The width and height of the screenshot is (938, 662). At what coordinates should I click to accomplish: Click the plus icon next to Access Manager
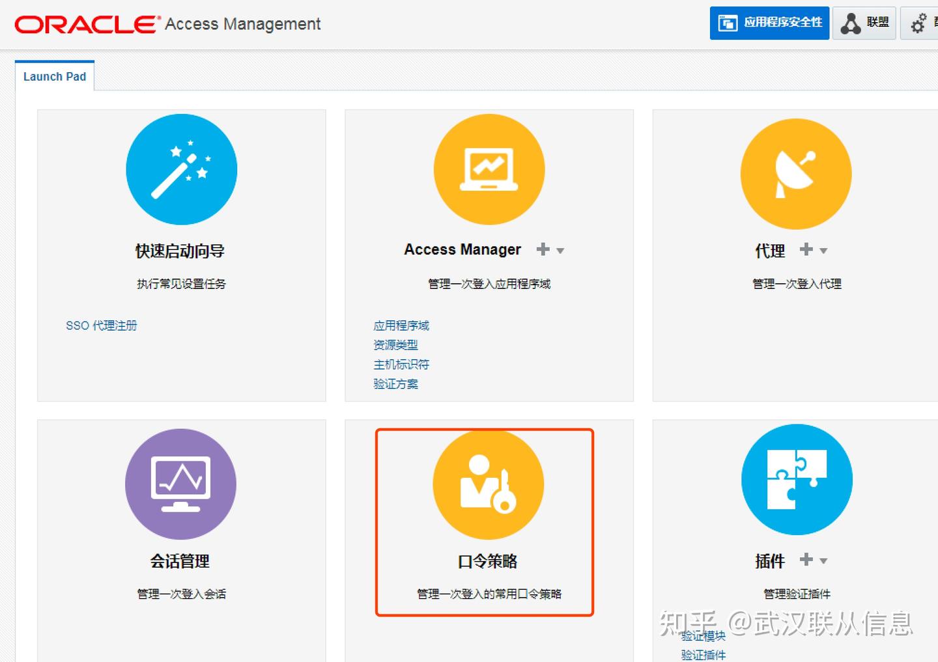pos(542,249)
